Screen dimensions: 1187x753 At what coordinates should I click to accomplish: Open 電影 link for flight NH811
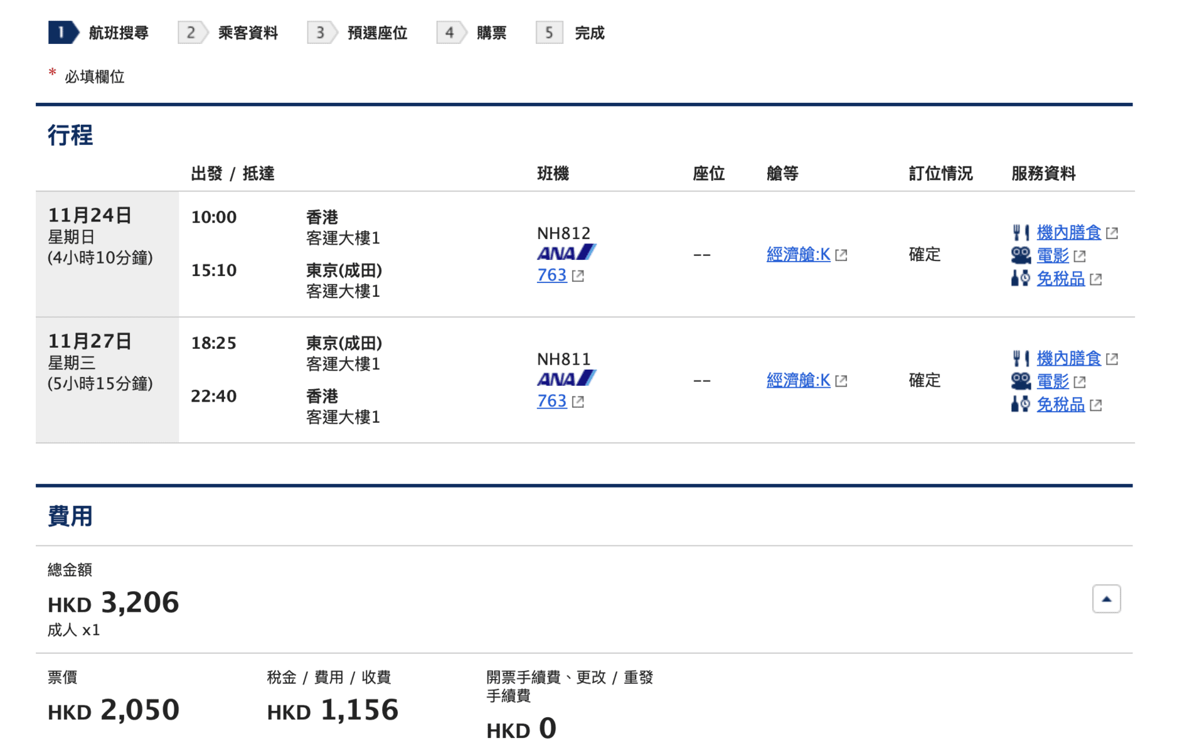(1053, 381)
